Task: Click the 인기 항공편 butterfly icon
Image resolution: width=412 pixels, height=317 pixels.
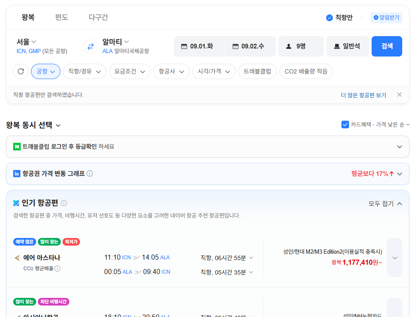Action: pyautogui.click(x=16, y=203)
